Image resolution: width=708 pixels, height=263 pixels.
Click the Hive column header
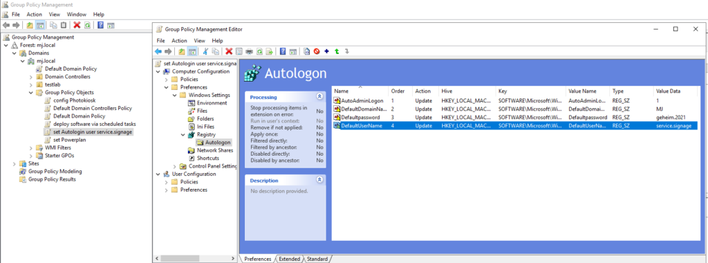tap(467, 91)
